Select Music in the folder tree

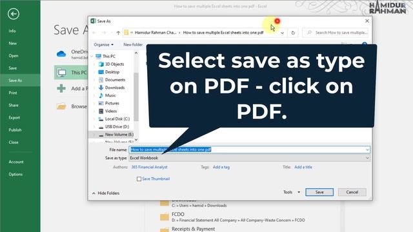point(110,95)
